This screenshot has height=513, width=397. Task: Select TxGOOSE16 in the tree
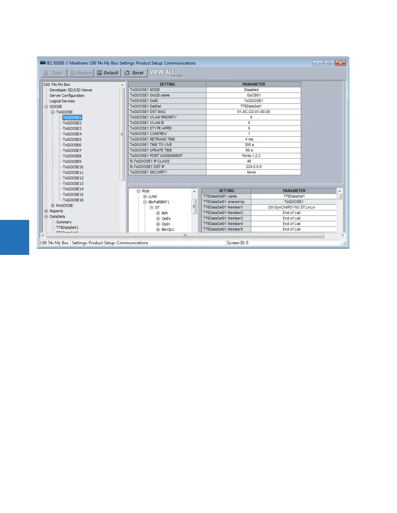point(73,200)
